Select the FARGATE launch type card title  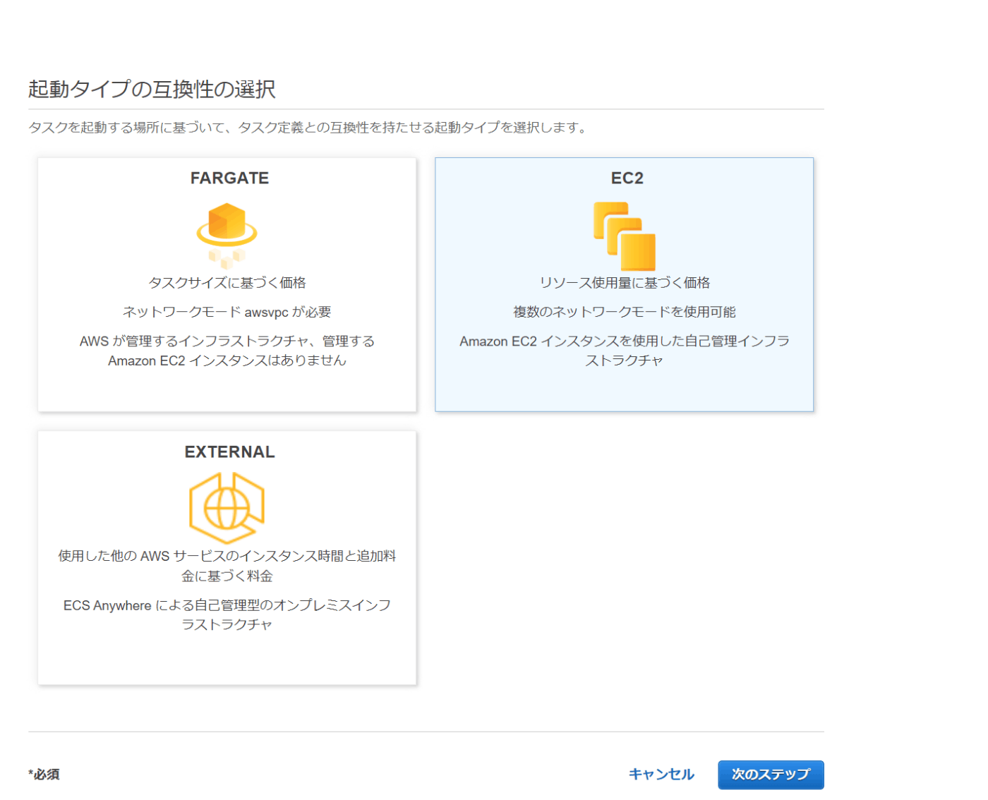pos(229,178)
